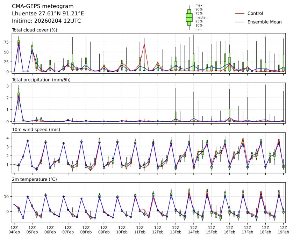Click the red Control cloud cover peak after 11Feb
Image resolution: width=293 pixels, height=238 pixels.
144,44
